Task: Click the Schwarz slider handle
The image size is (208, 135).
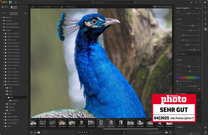Action: (194, 50)
